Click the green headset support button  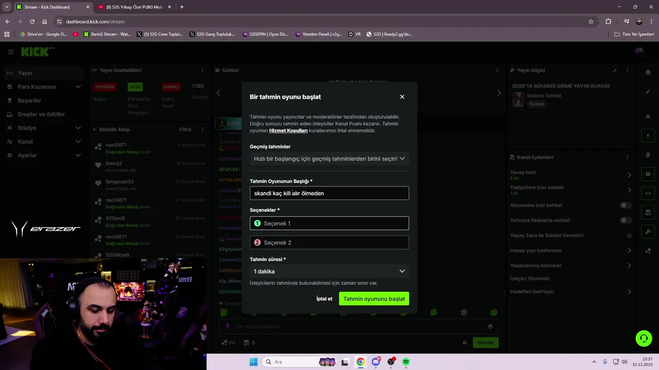[x=644, y=338]
